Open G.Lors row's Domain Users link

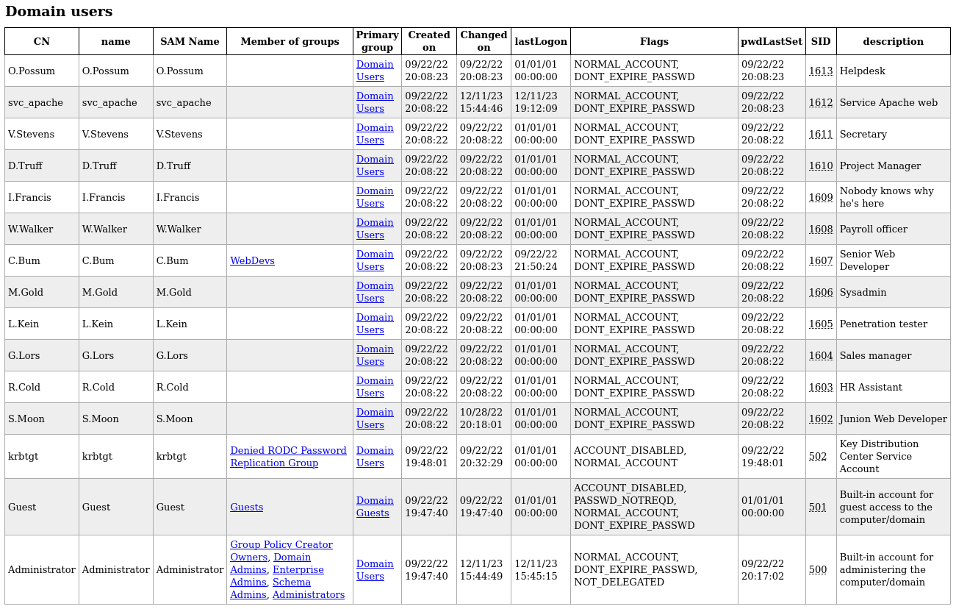(375, 355)
